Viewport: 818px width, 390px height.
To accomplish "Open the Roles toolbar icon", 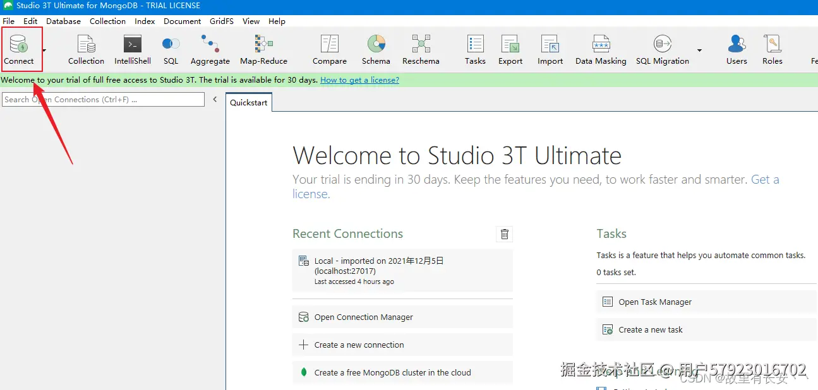I will pyautogui.click(x=773, y=49).
